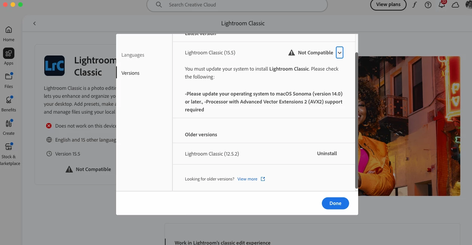The image size is (472, 245).
Task: Click the back arrow beside Lightroom Classic title
Action: tap(34, 23)
